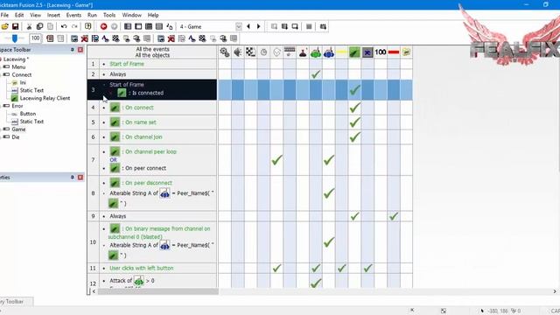Toggle red bar checkmark on event 9
Screen dimensions: 560x315
(394, 216)
